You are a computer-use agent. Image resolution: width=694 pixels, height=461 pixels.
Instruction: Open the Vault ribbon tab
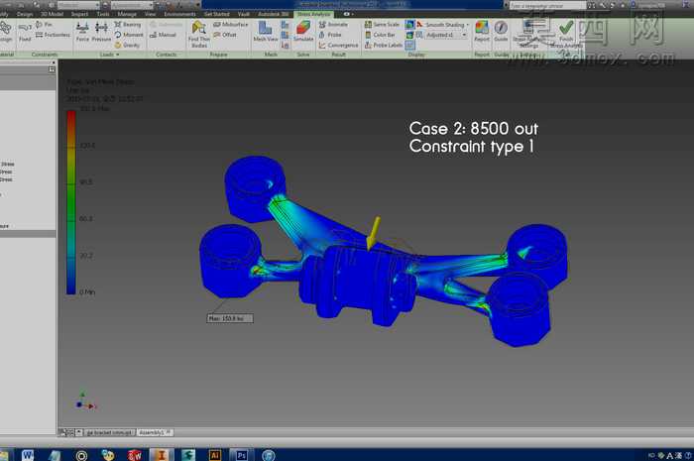[x=244, y=14]
